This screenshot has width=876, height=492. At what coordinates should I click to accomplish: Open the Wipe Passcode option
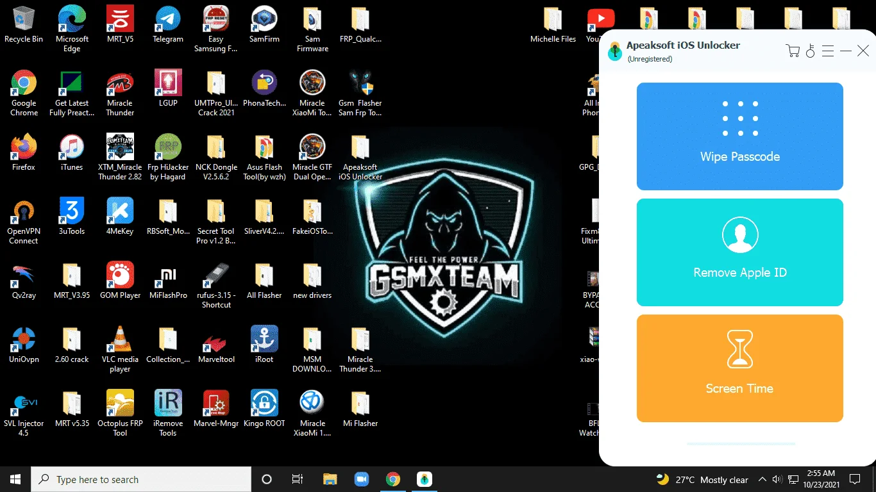[x=739, y=136]
